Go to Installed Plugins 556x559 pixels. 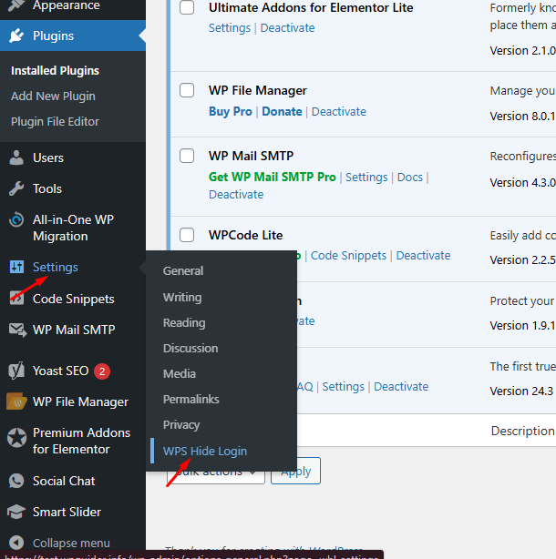click(x=55, y=71)
